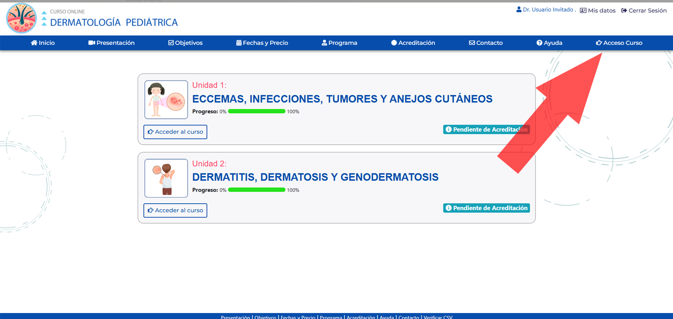Select the Unidad 2 thumbnail image
Viewport: 673px width, 319px height.
point(166,178)
